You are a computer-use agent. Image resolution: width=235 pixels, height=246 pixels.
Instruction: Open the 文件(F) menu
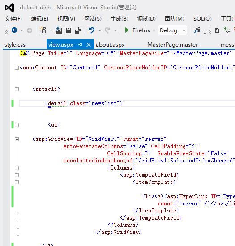[13, 19]
